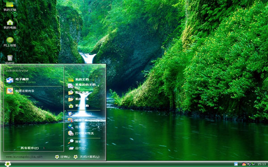The height and width of the screenshot is (167, 268).
Task: Click the 15:13 taskbar clock
Action: [261, 164]
